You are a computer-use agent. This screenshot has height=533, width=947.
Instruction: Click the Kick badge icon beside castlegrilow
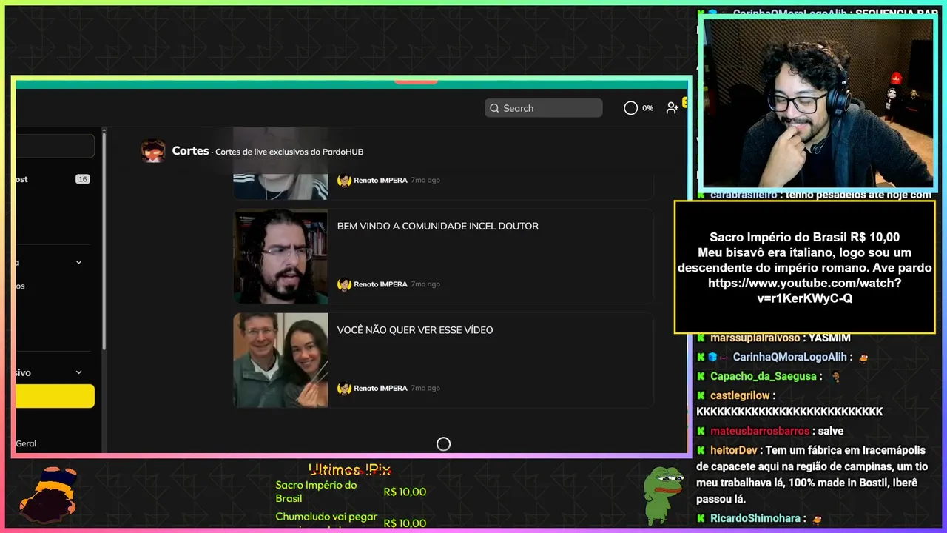click(x=701, y=395)
